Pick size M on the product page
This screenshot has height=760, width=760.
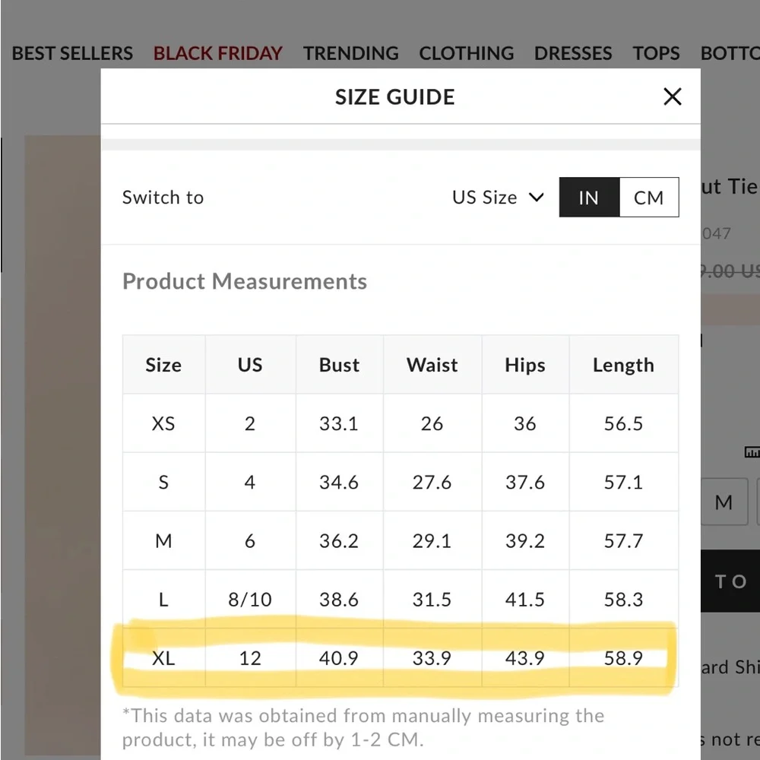point(724,502)
